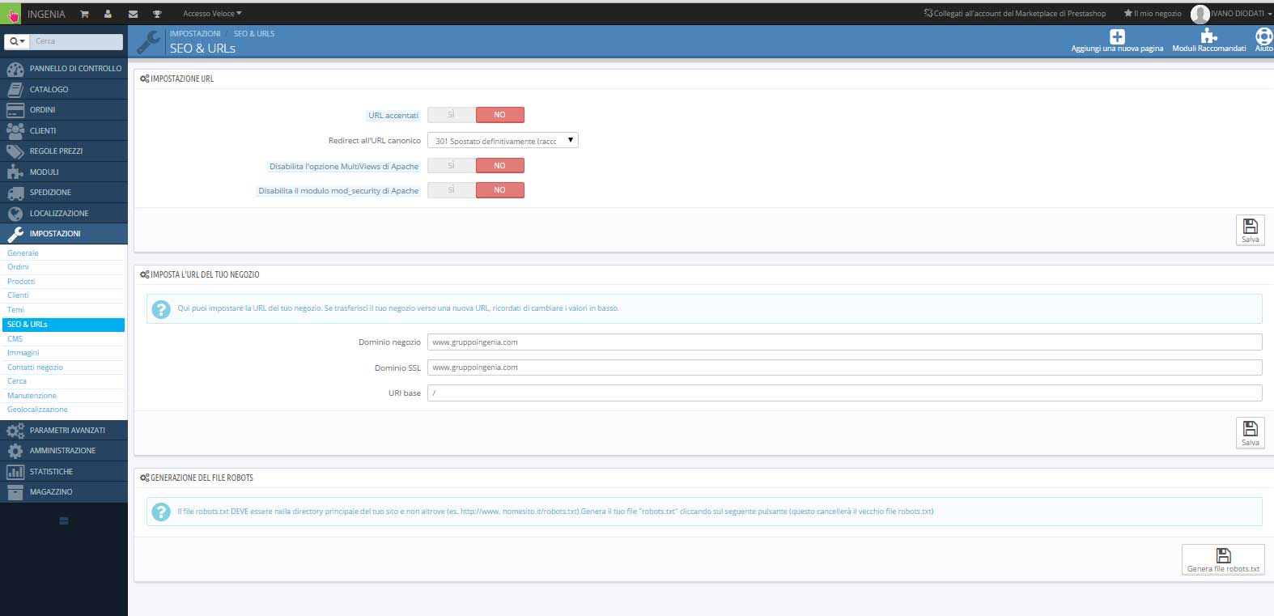Focus the Cerca search box
Viewport: 1274px width, 616px height.
(77, 41)
